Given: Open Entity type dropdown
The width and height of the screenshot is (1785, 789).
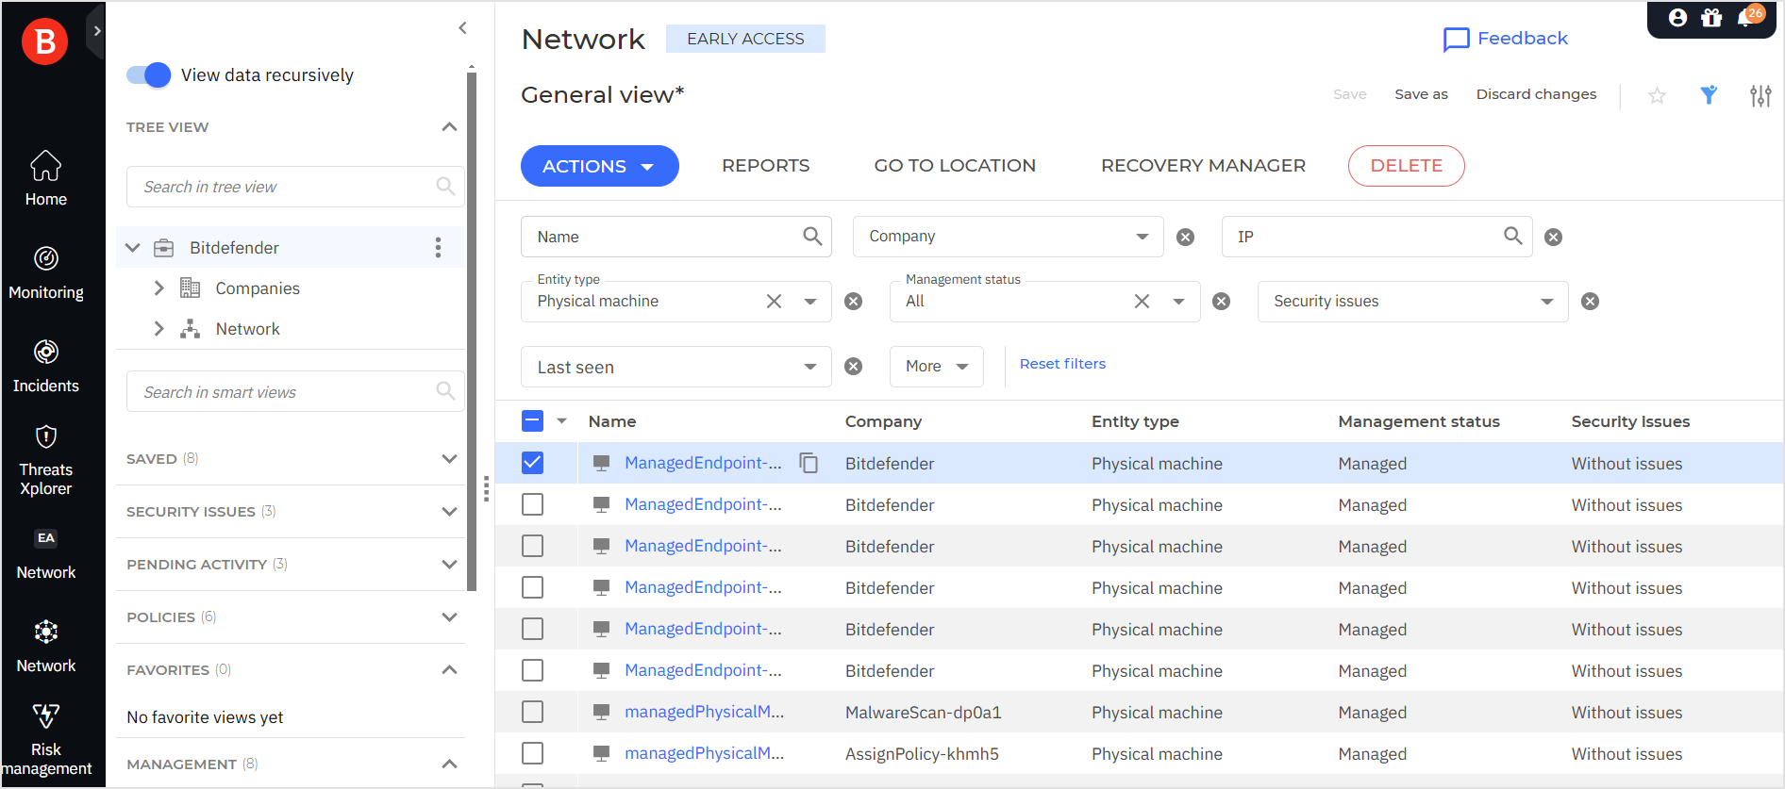Looking at the screenshot, I should 810,301.
